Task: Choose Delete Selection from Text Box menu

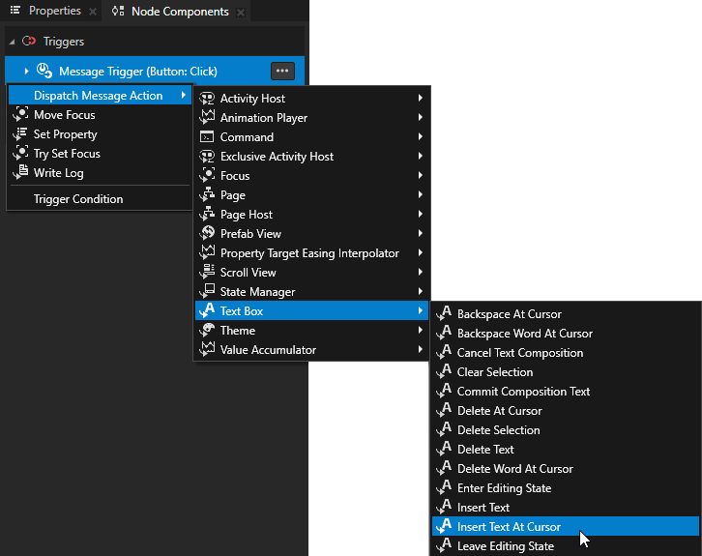Action: click(498, 430)
